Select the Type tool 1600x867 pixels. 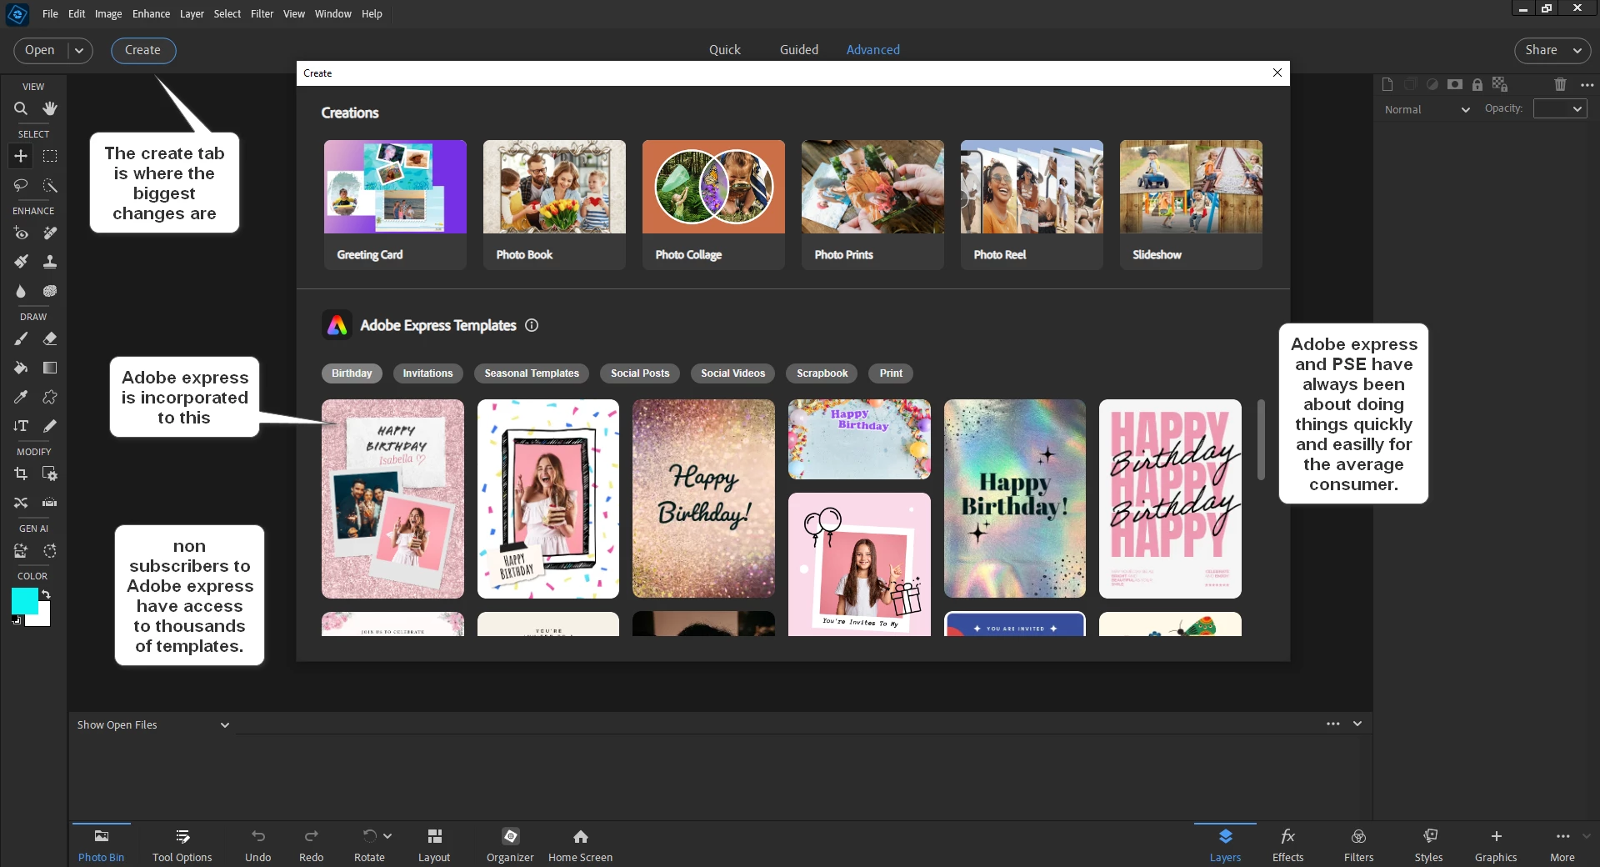tap(21, 426)
